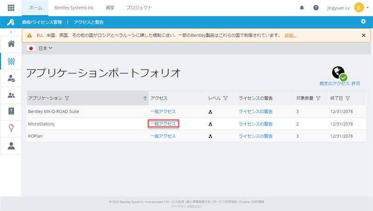Open the 日本 country dropdown
Screen dimensions: 373x211
tap(45, 48)
